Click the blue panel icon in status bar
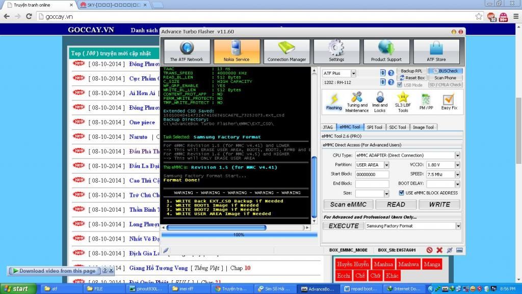This screenshot has width=522, height=294. pyautogui.click(x=459, y=250)
